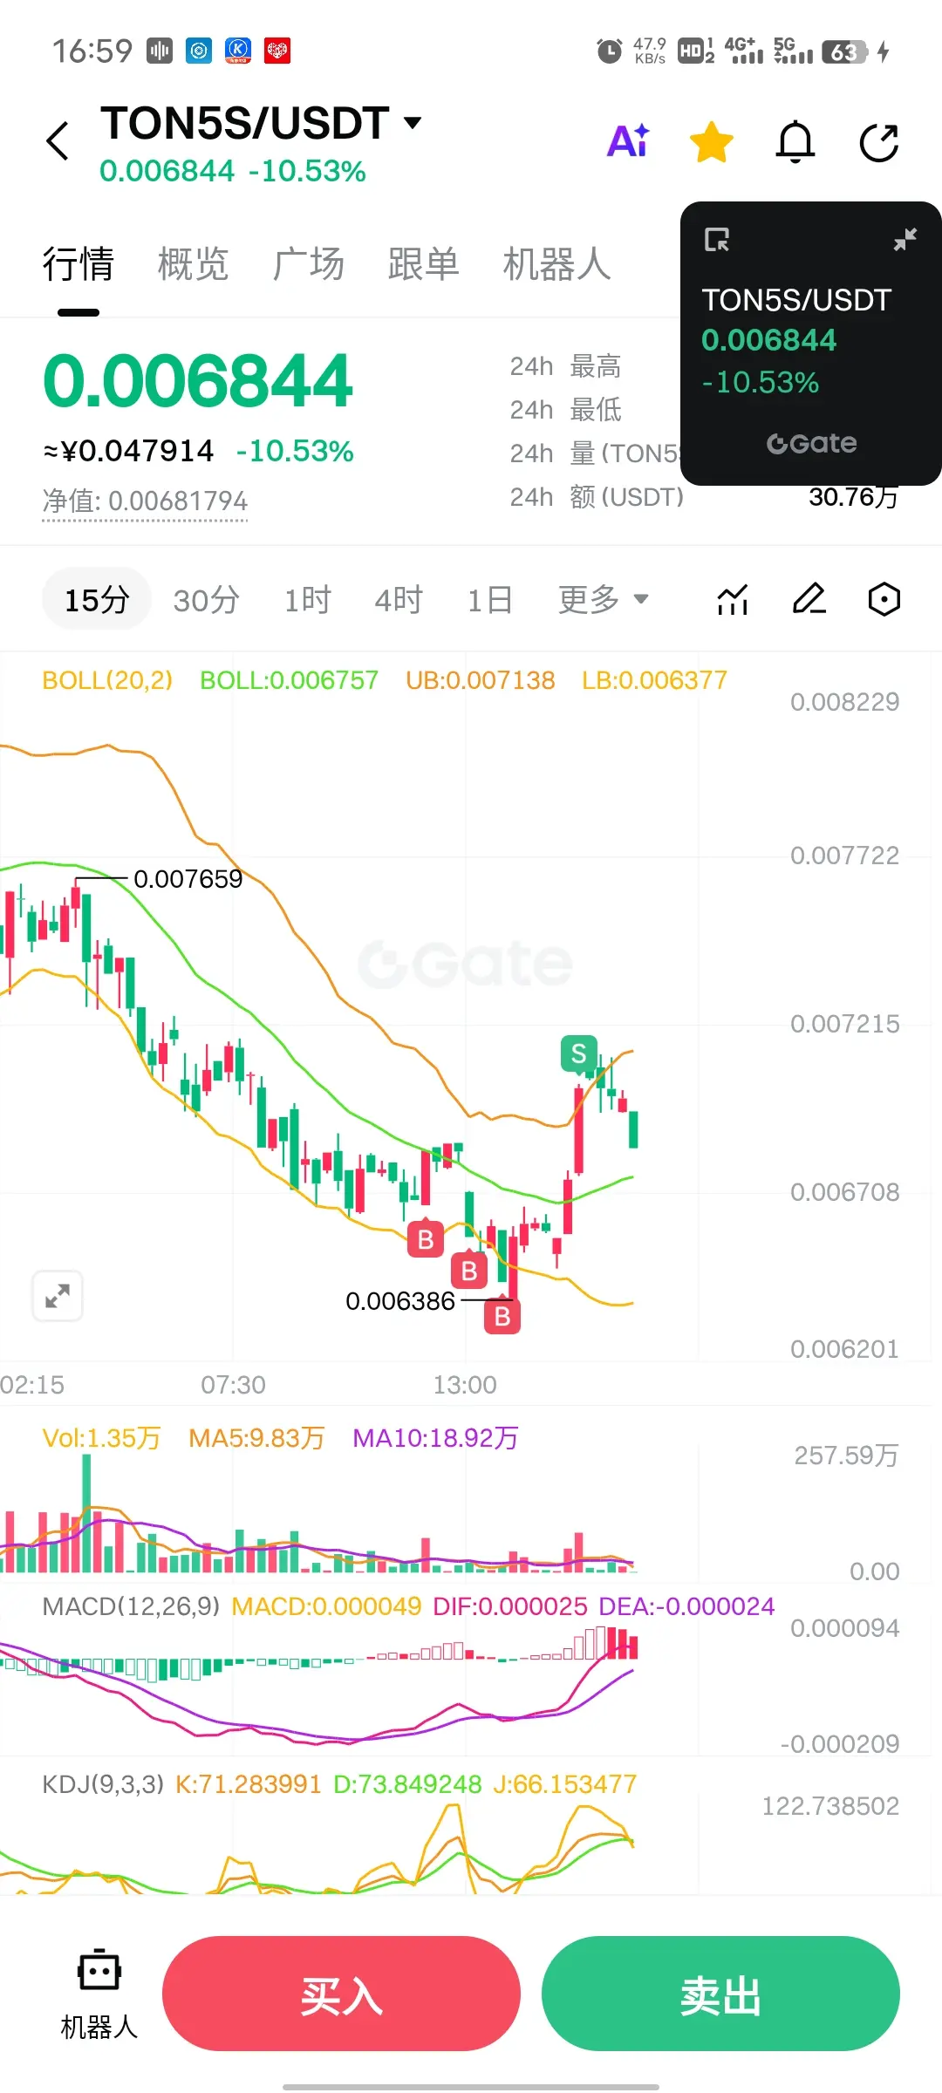The height and width of the screenshot is (2093, 942).
Task: Tap the share icon
Action: coord(879,142)
